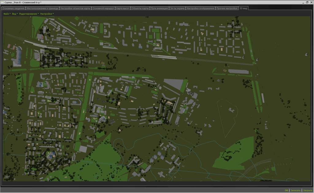Image resolution: width=314 pixels, height=193 pixels.
Task: Select the 3D вид tab
Action: (243, 8)
